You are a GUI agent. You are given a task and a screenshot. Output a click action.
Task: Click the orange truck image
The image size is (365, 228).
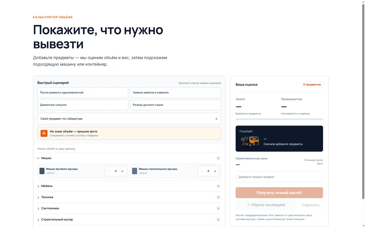pos(250,141)
